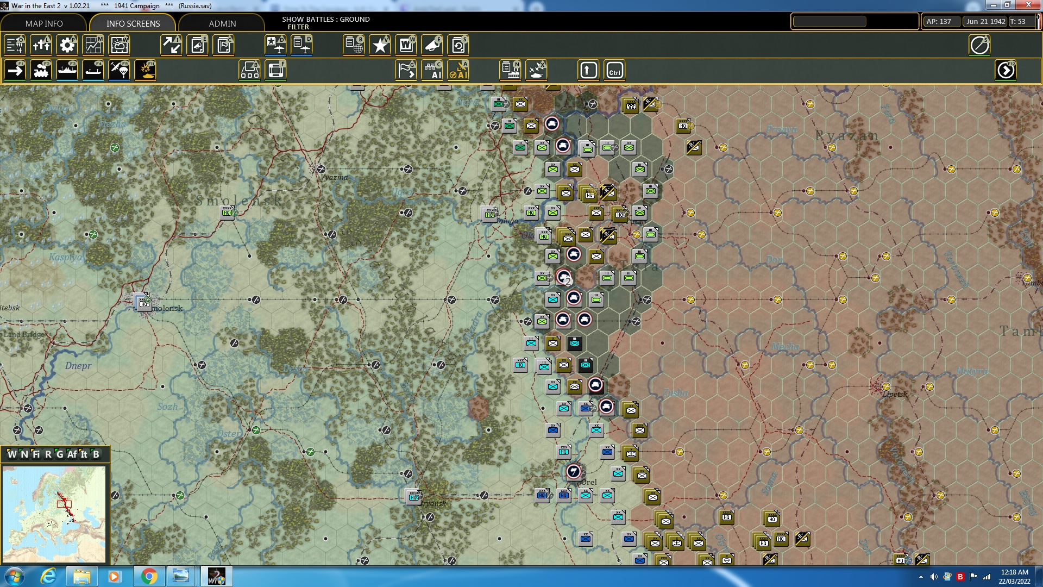Click the air-ground battle icon (X)

[536, 70]
